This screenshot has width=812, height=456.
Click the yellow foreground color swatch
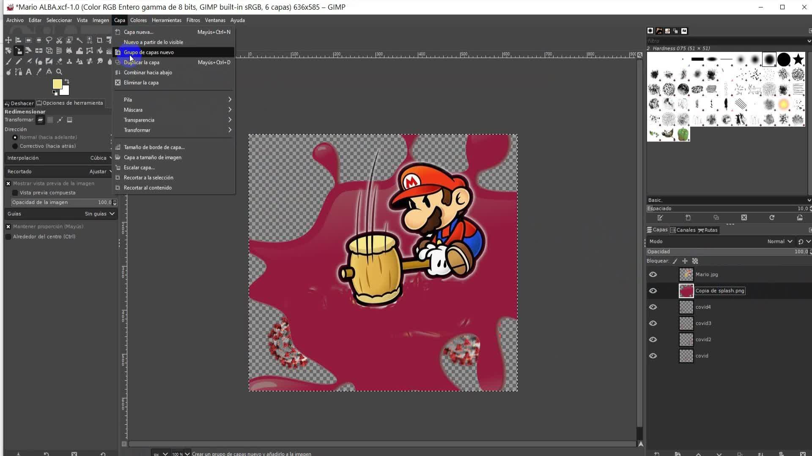(x=57, y=84)
